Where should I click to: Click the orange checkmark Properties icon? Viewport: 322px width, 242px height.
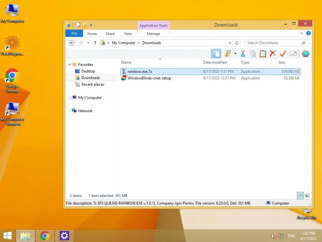pyautogui.click(x=283, y=54)
